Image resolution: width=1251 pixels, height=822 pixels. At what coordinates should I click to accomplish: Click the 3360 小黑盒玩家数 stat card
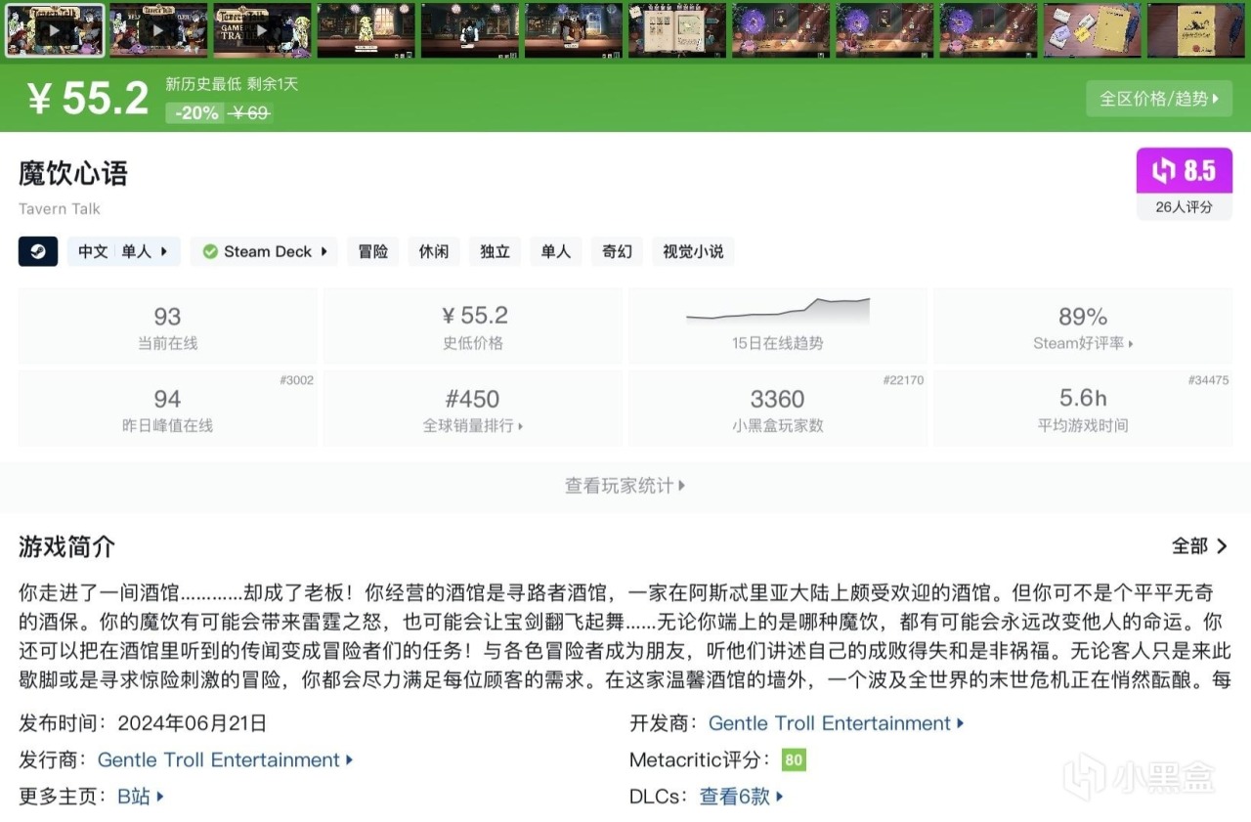pos(778,409)
